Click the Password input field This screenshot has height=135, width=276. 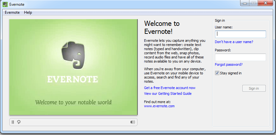pos(240,57)
